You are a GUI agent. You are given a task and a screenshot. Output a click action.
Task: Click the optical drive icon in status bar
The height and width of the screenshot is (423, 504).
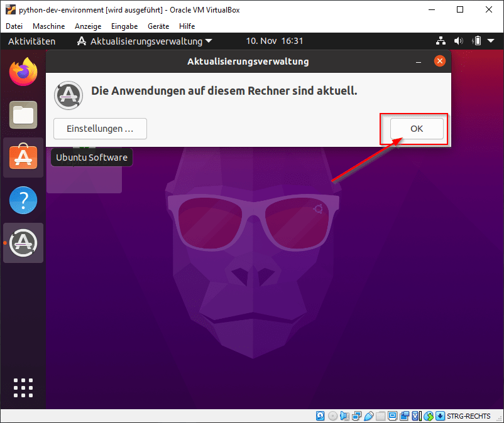coord(332,415)
